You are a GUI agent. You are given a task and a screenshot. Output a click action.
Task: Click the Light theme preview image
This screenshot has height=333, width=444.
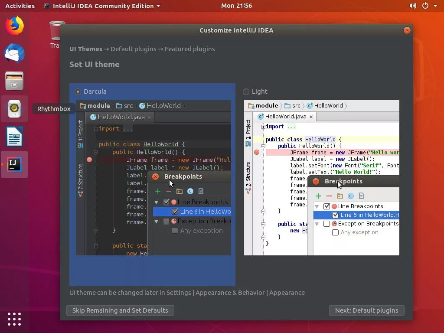[322, 178]
